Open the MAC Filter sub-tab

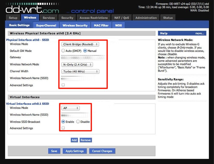(x=101, y=26)
